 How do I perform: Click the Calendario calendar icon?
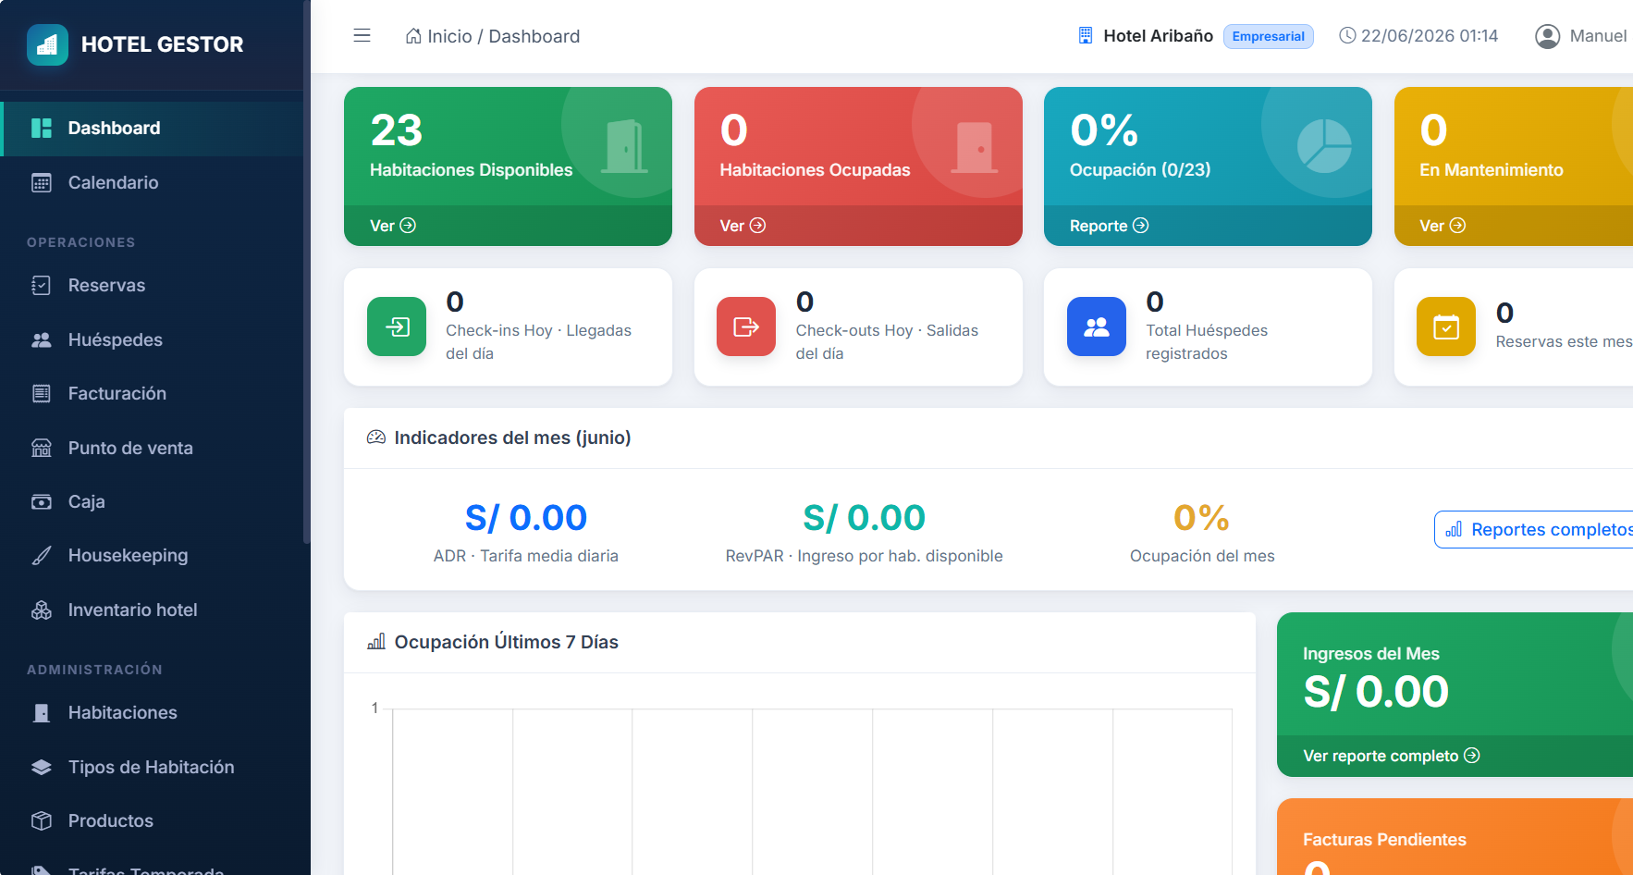42,182
